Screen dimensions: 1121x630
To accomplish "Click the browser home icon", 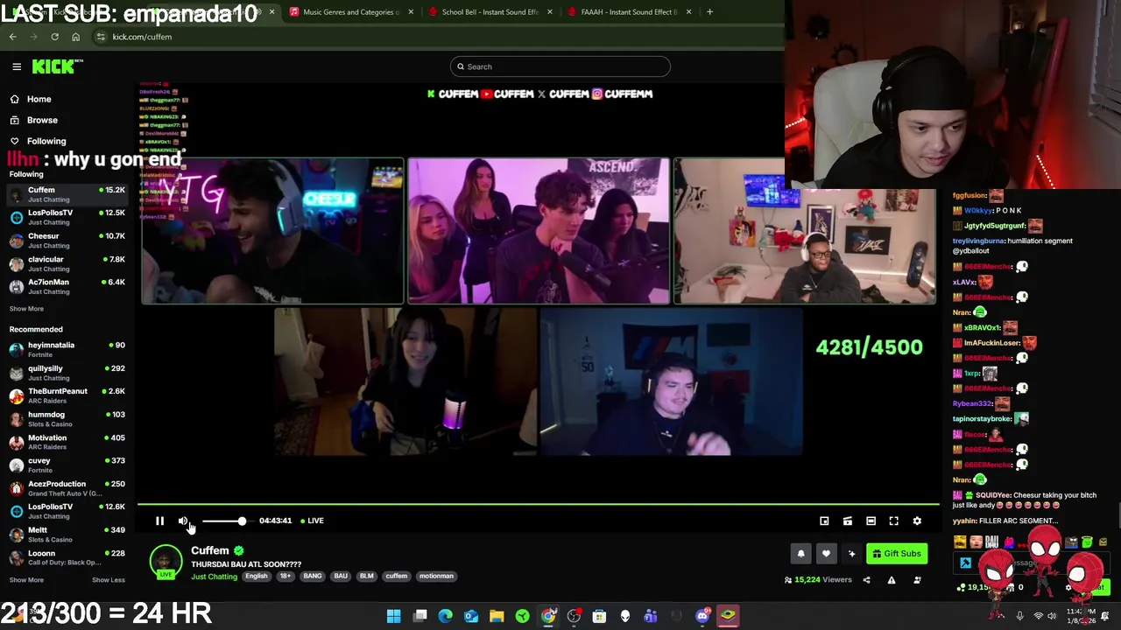I will click(75, 37).
